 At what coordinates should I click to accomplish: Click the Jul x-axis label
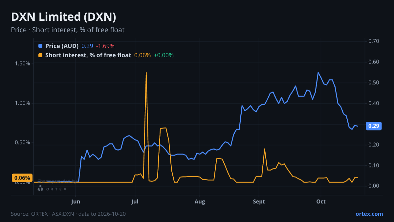[x=135, y=202]
